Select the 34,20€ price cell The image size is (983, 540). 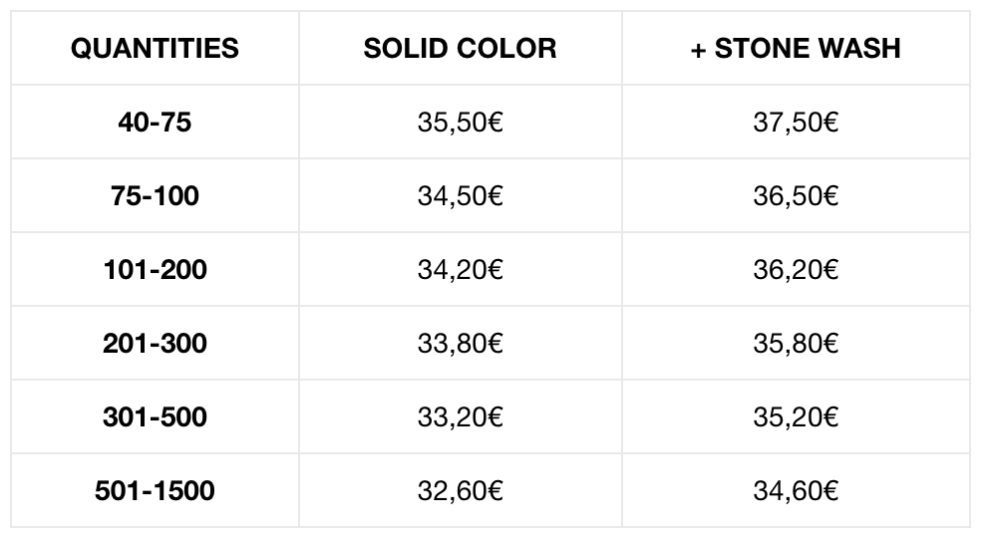point(461,269)
